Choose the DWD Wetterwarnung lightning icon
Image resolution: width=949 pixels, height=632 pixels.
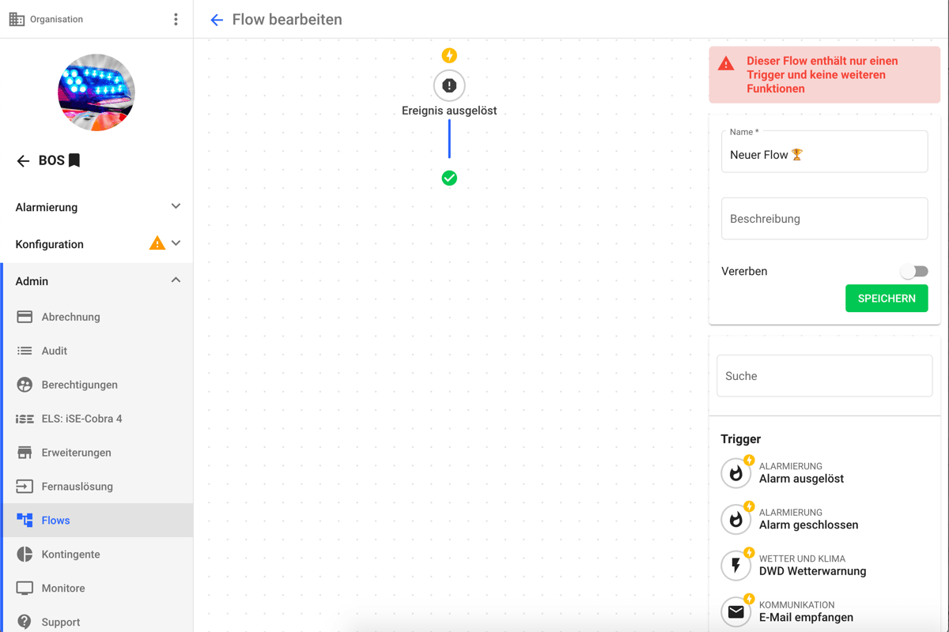pos(736,565)
